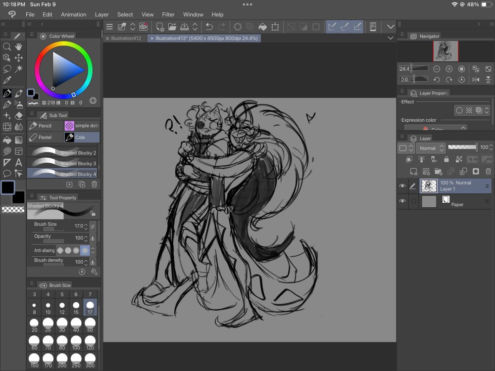This screenshot has height=371, width=495.
Task: Switch to the Illustration412 tab
Action: [x=126, y=38]
